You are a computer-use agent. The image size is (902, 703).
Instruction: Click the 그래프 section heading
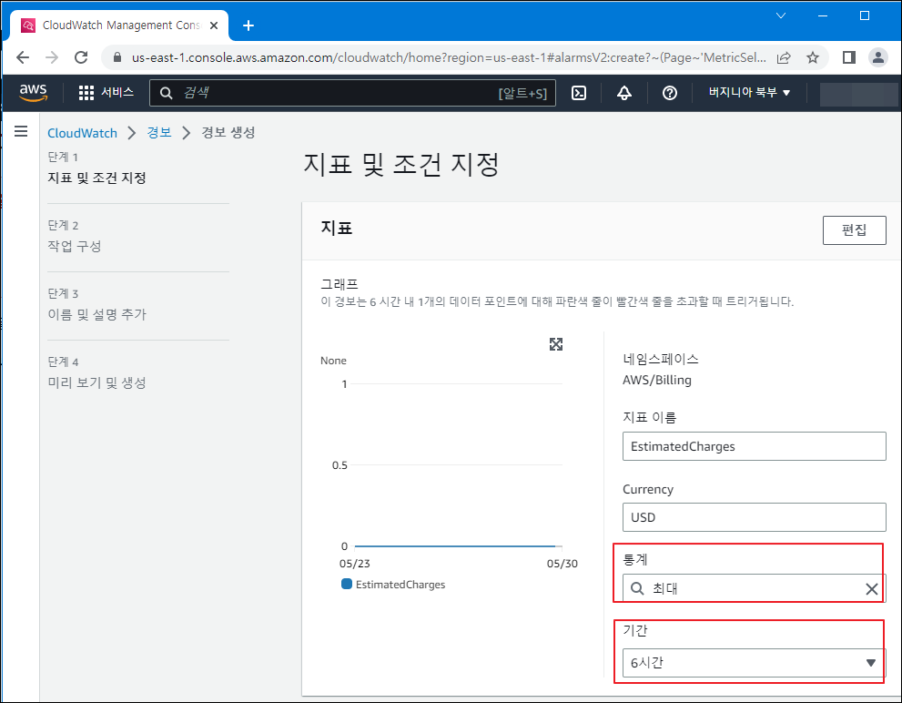340,284
